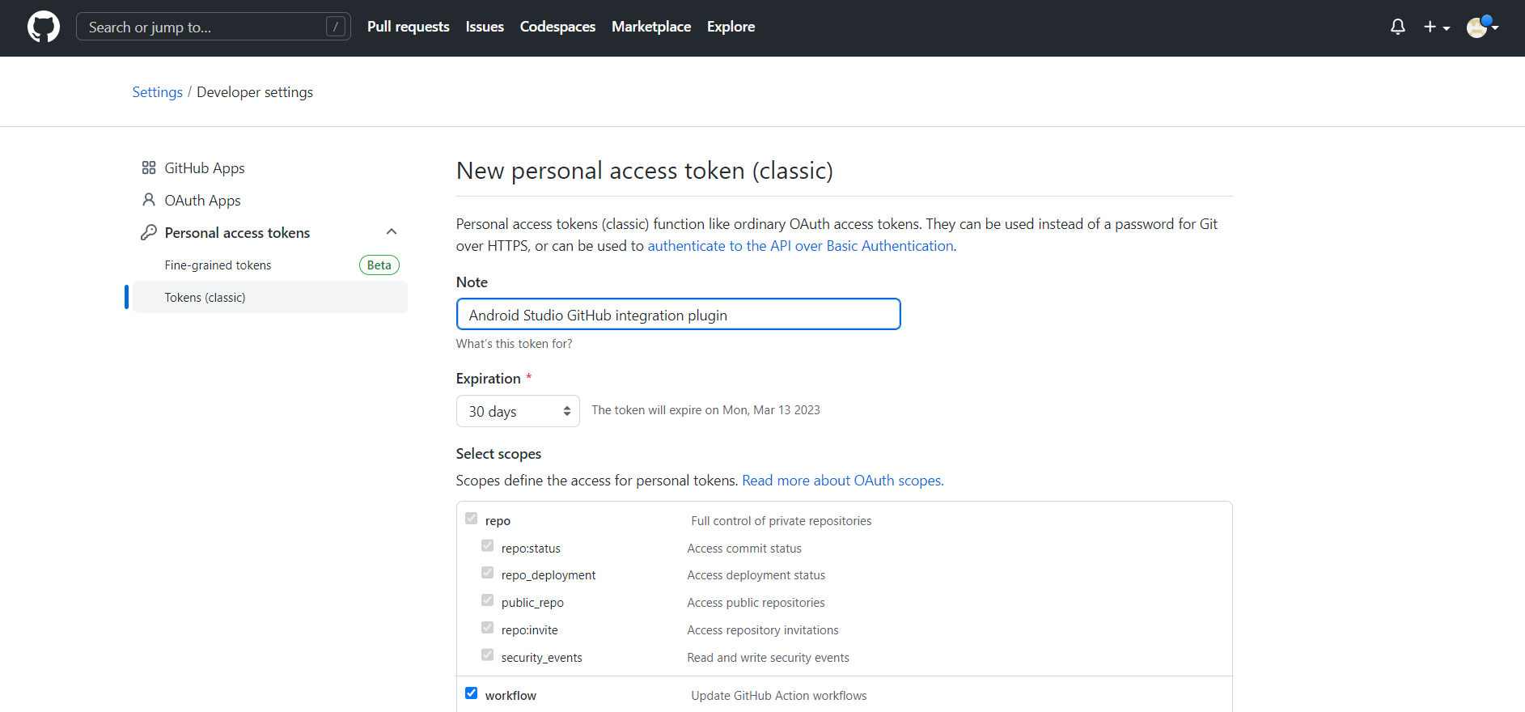Open Read more about OAuth scopes link
Image resolution: width=1525 pixels, height=712 pixels.
tap(842, 481)
